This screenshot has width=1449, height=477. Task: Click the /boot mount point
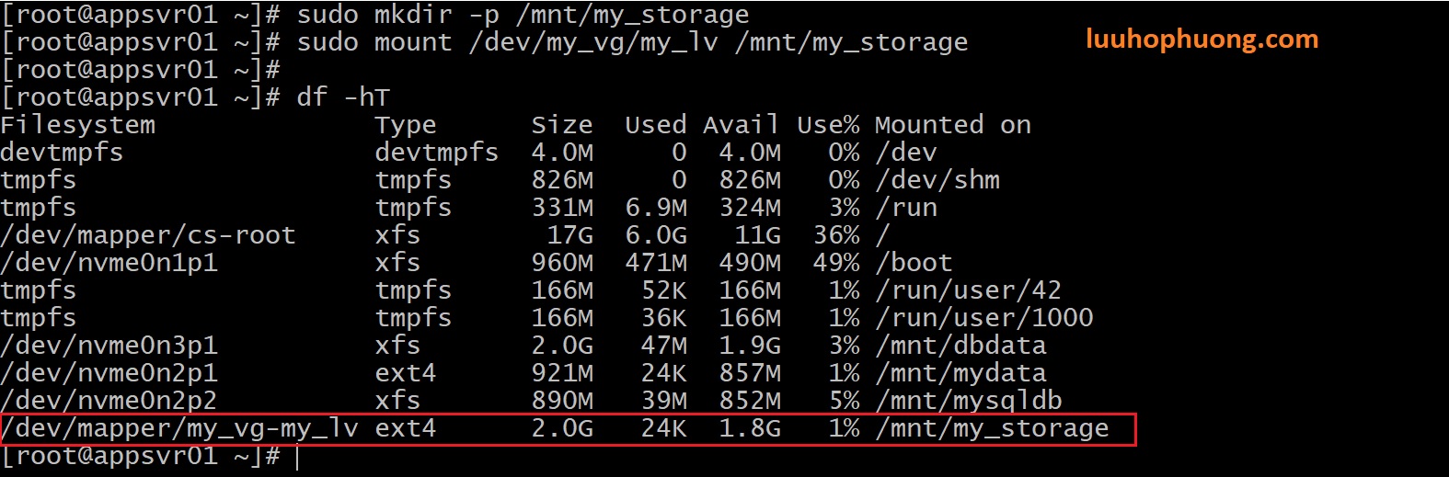[x=914, y=263]
